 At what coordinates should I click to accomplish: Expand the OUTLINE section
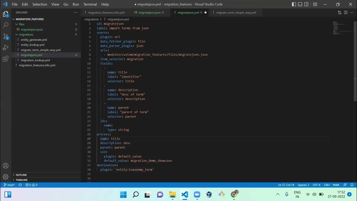pos(46,175)
